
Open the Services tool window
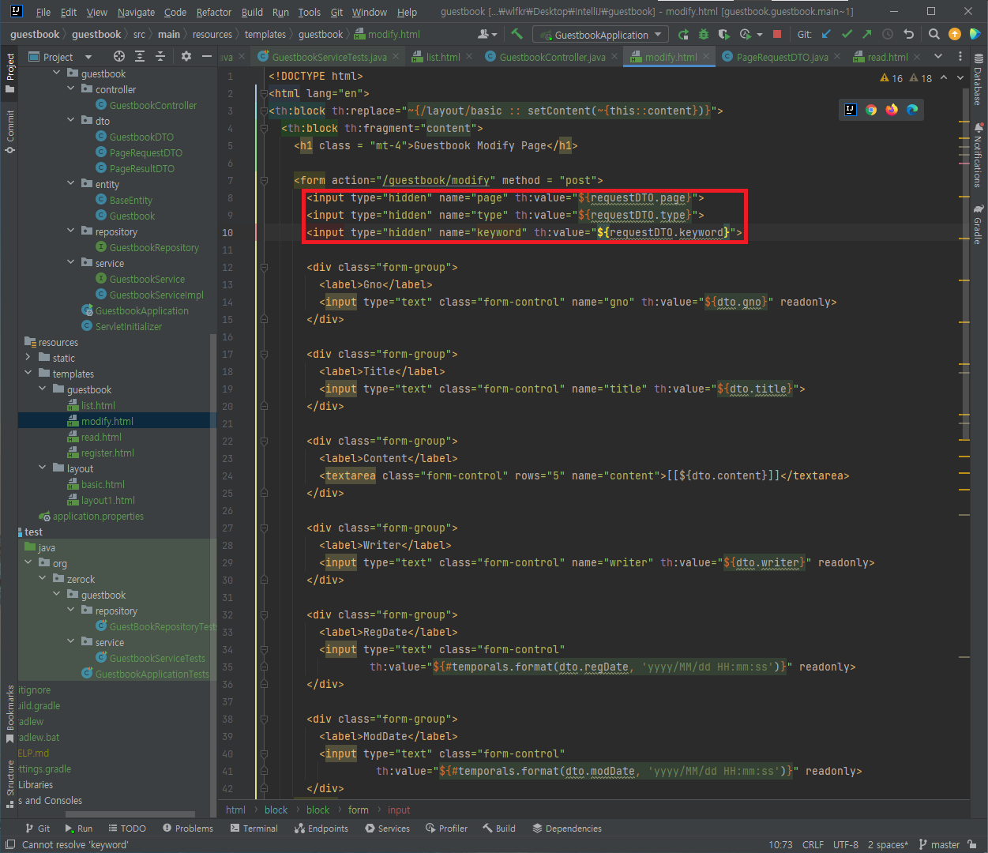pos(388,829)
